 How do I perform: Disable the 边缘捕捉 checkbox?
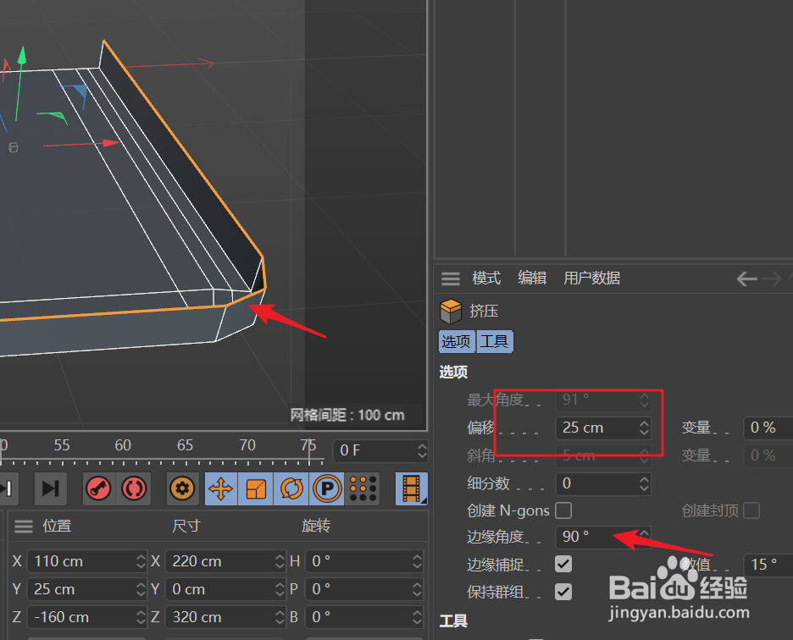coord(563,564)
